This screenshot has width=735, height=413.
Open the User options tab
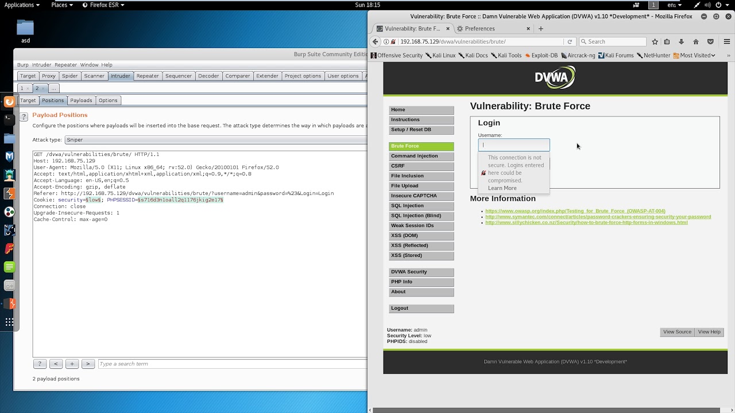[343, 76]
